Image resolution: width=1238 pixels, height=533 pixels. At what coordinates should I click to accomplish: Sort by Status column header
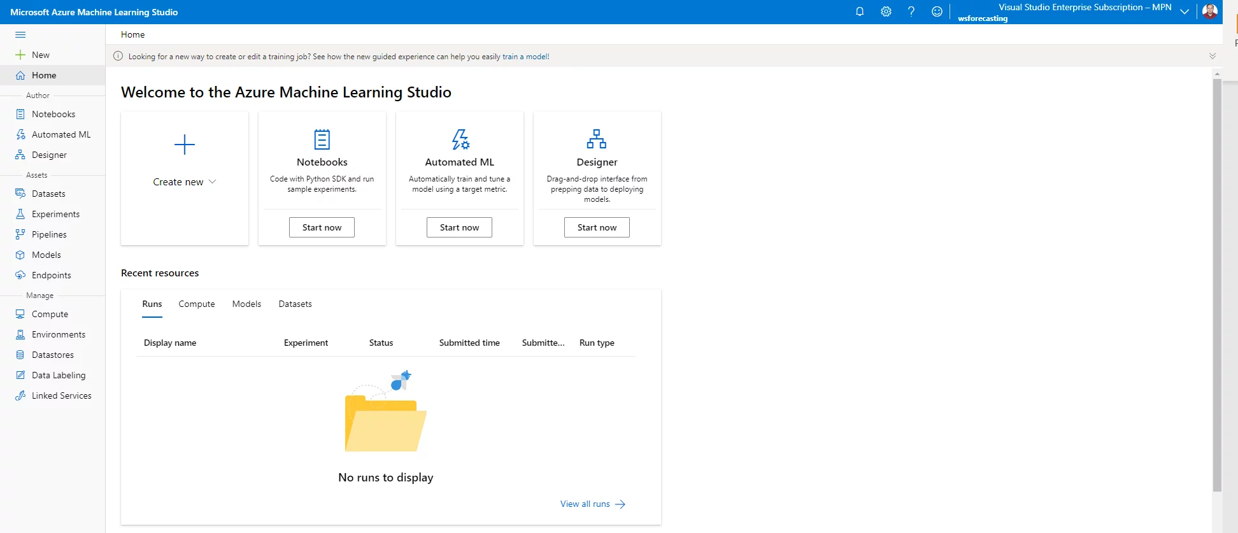coord(381,343)
